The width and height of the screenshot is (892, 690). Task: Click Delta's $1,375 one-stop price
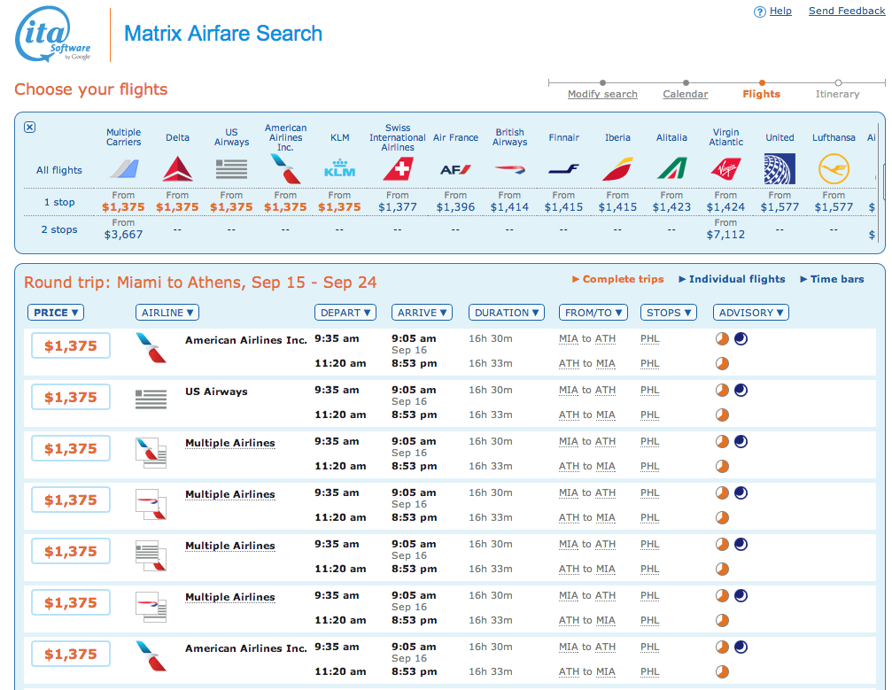[177, 207]
